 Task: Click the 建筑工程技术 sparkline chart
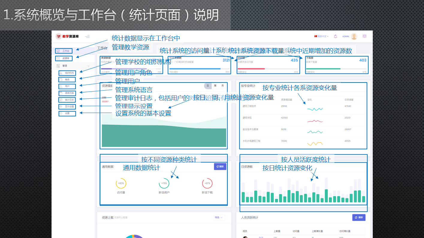pos(315,109)
